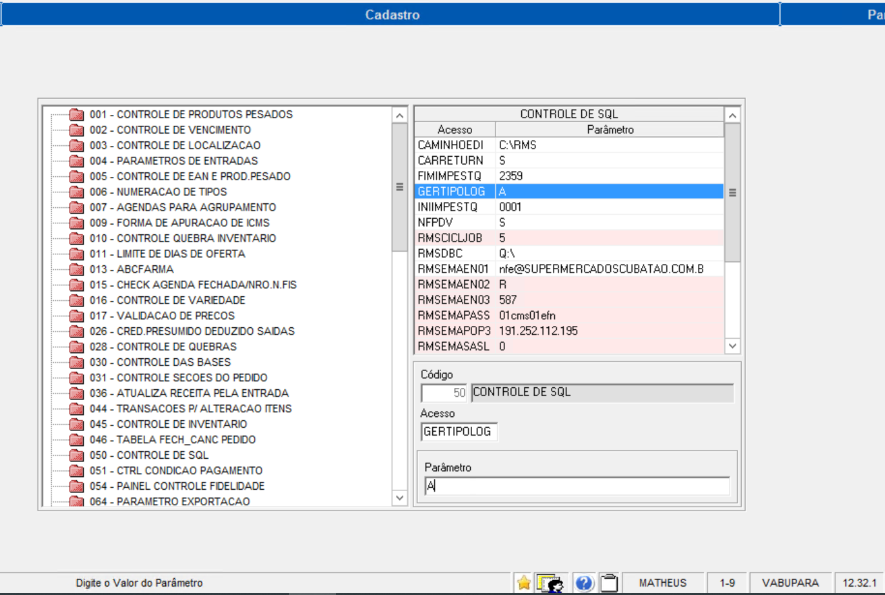Click the VABUPARA program name in status bar

click(x=790, y=583)
